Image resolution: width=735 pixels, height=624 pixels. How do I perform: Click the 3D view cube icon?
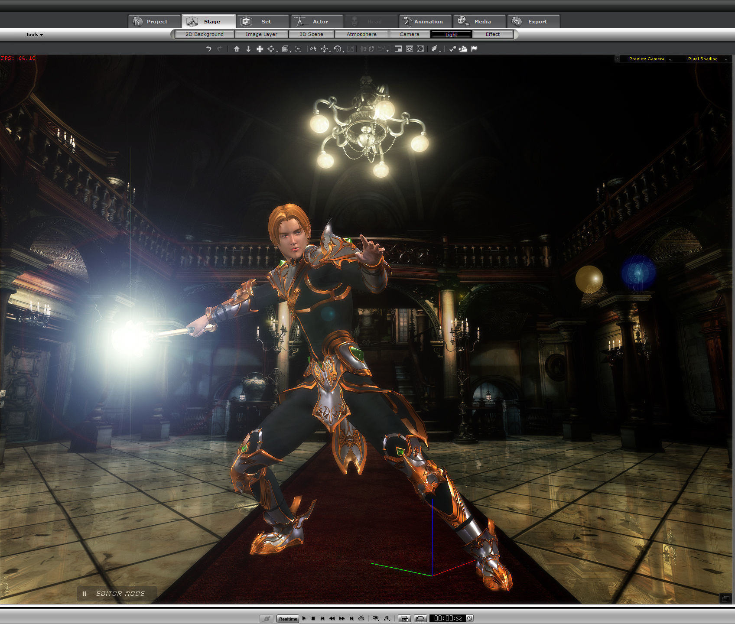tap(285, 49)
